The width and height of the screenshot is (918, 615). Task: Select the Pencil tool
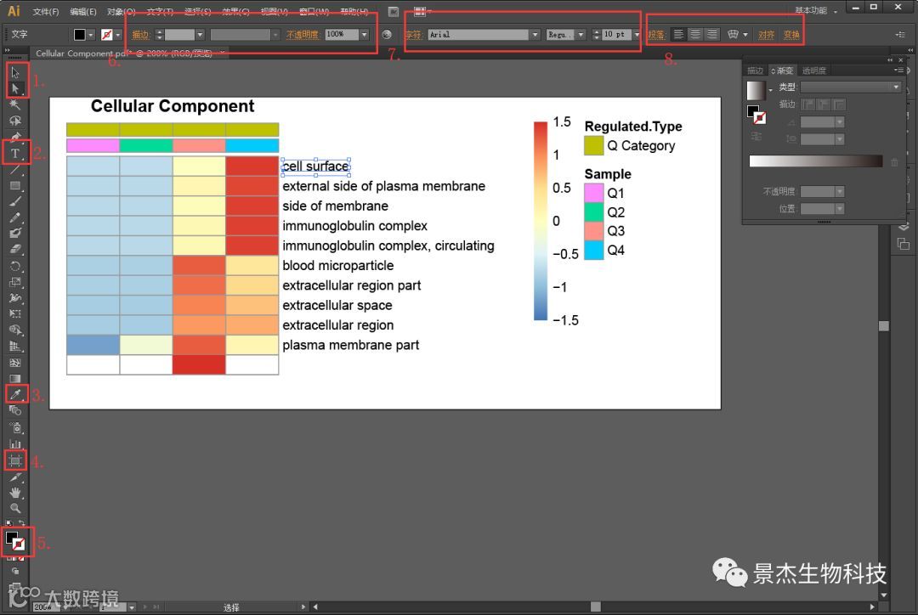point(15,217)
